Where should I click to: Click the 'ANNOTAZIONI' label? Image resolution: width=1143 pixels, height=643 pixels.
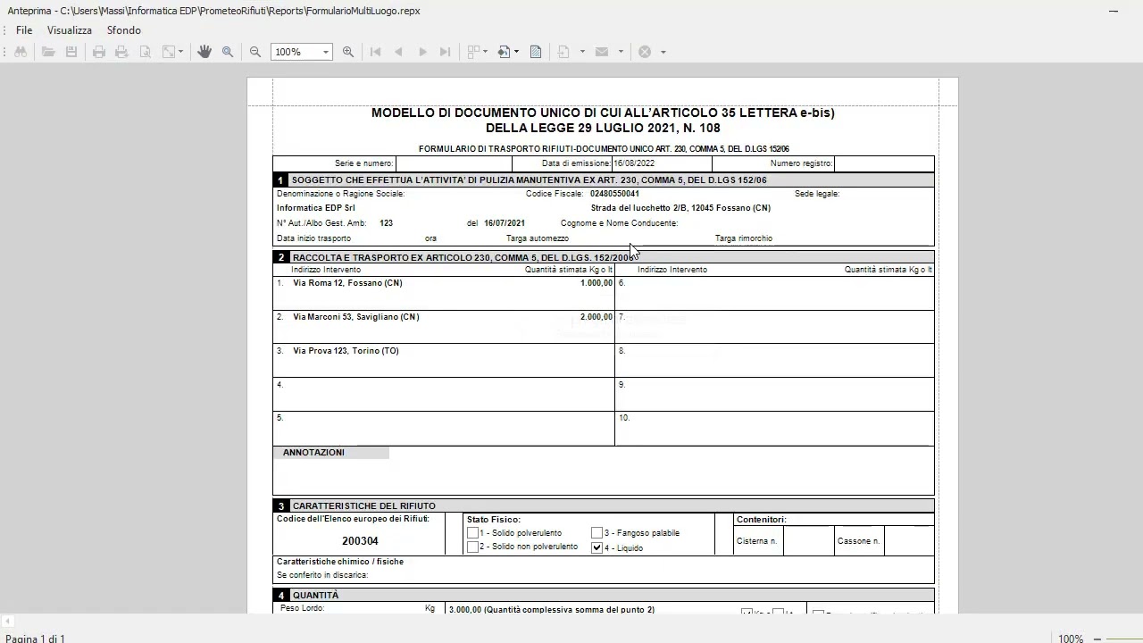pos(313,453)
